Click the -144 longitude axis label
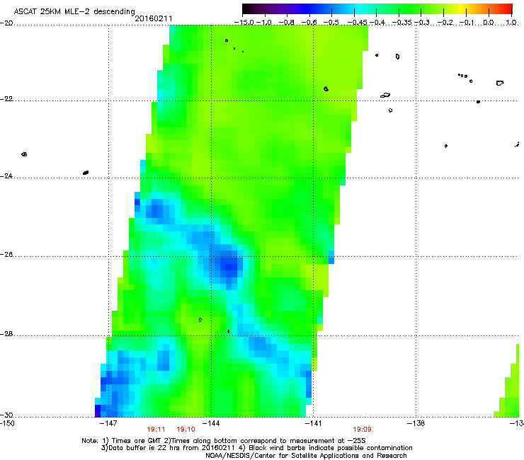The image size is (524, 460). tap(211, 423)
